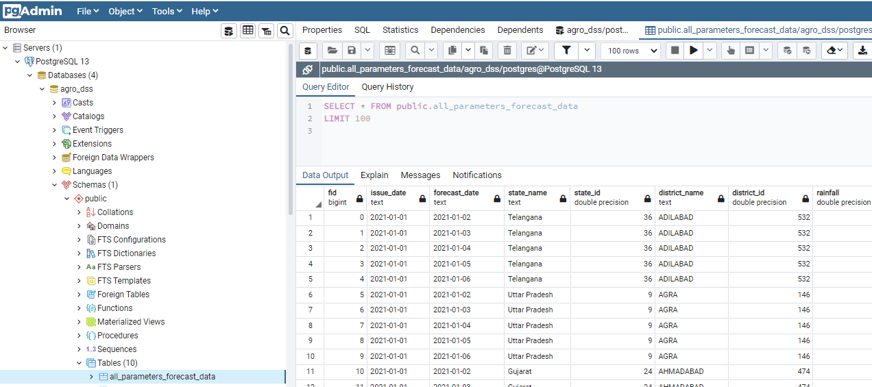The height and width of the screenshot is (387, 872).
Task: Click the Stop query square icon
Action: [675, 51]
